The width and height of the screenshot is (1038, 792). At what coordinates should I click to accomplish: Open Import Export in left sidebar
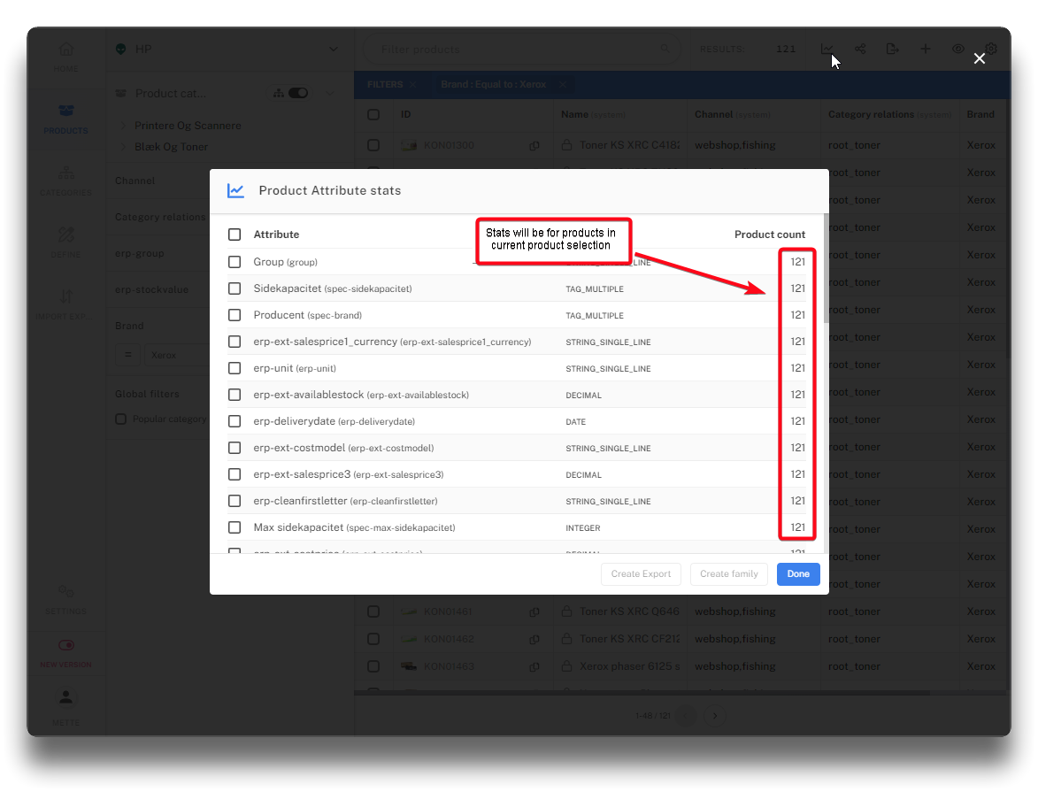click(x=65, y=304)
